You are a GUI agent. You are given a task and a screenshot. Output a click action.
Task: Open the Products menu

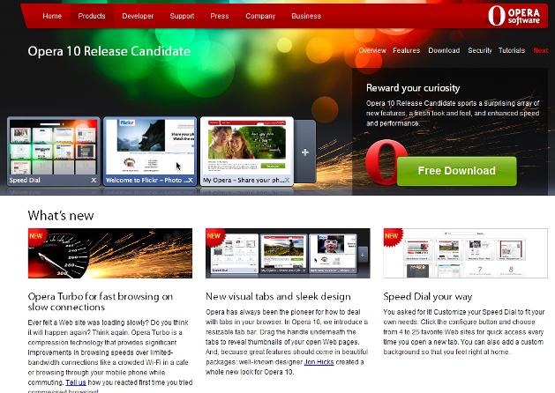point(92,16)
